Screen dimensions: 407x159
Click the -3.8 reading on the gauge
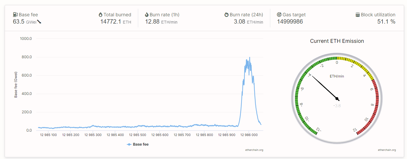click(x=337, y=106)
